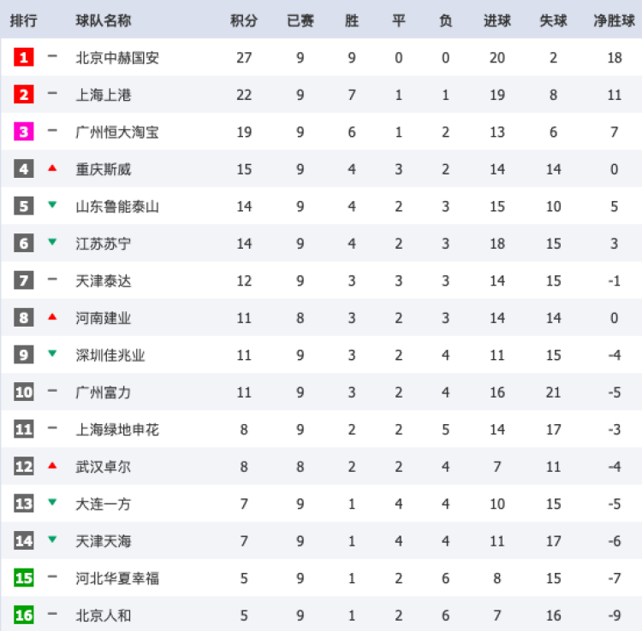Viewport: 642px width, 631px height.
Task: Click red up arrow beside 重庆斯威
Action: 52,168
